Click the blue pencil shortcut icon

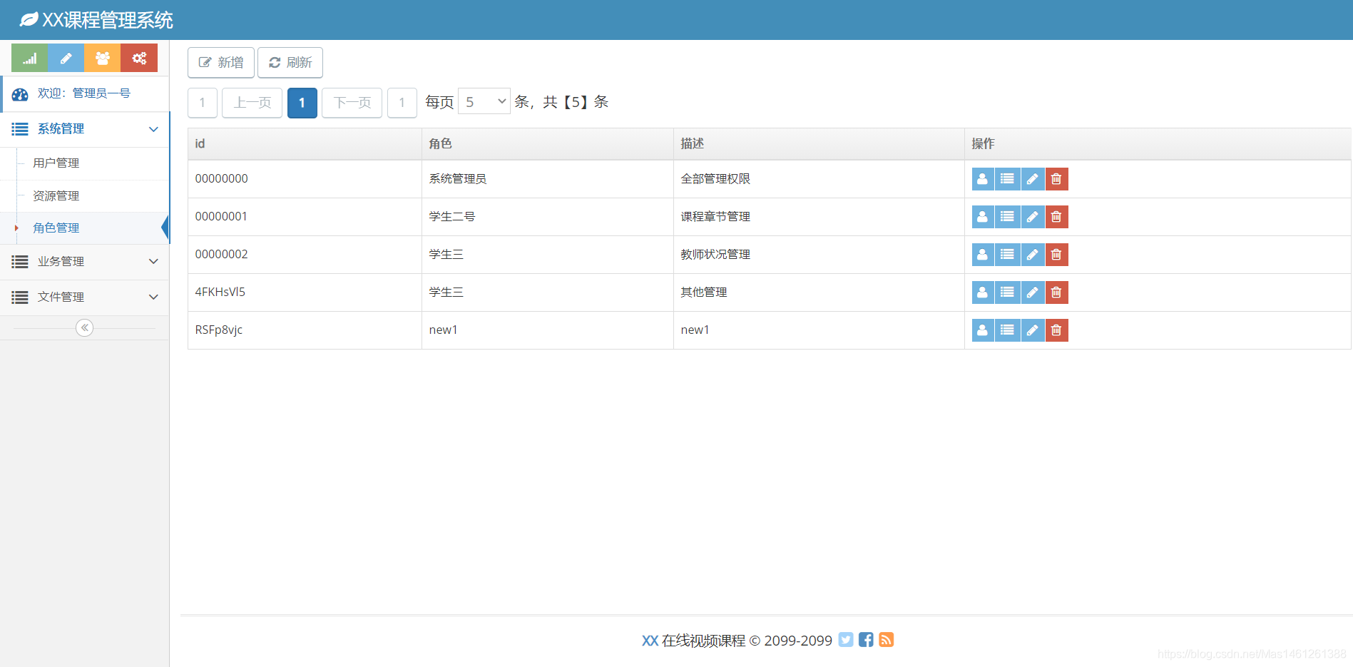(x=66, y=58)
